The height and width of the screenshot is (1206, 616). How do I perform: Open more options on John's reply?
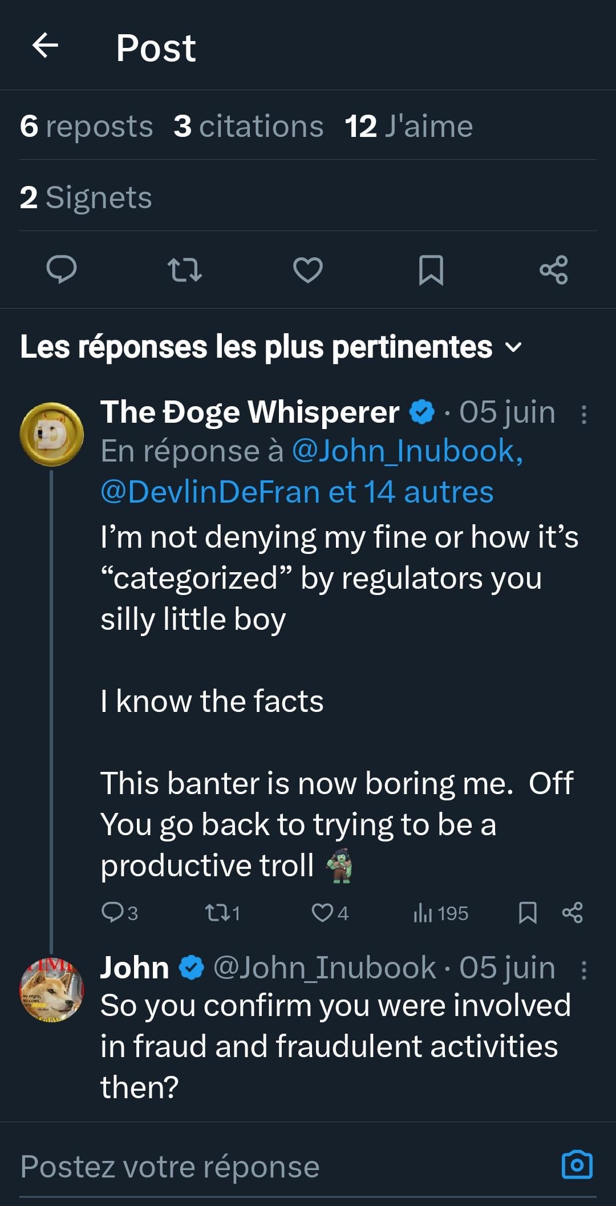[x=583, y=970]
